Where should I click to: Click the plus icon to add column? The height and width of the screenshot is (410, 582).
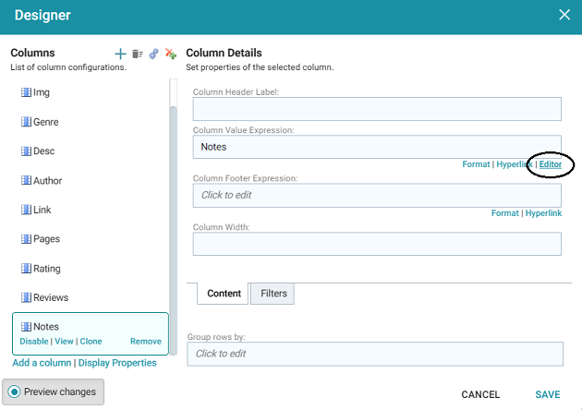(x=120, y=54)
